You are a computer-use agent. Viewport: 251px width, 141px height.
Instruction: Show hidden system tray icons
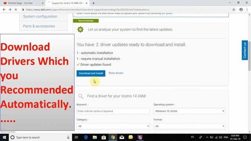pyautogui.click(x=207, y=137)
